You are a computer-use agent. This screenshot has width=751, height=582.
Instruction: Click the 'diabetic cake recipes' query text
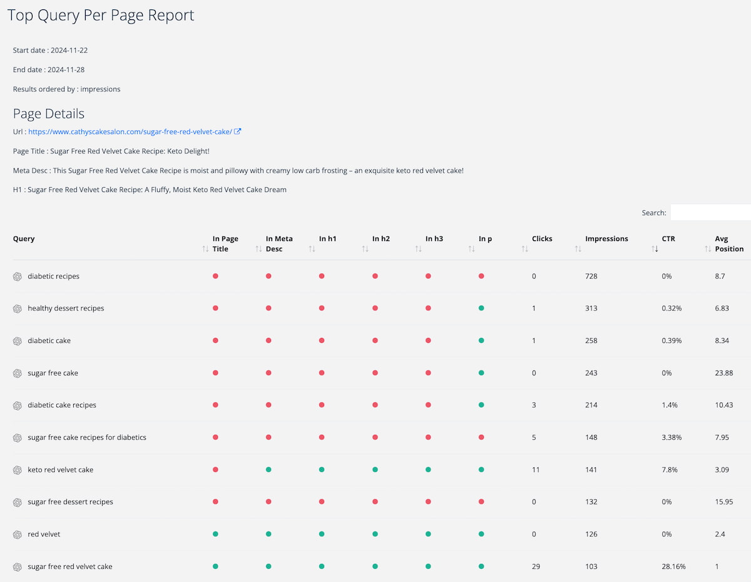[x=63, y=406]
